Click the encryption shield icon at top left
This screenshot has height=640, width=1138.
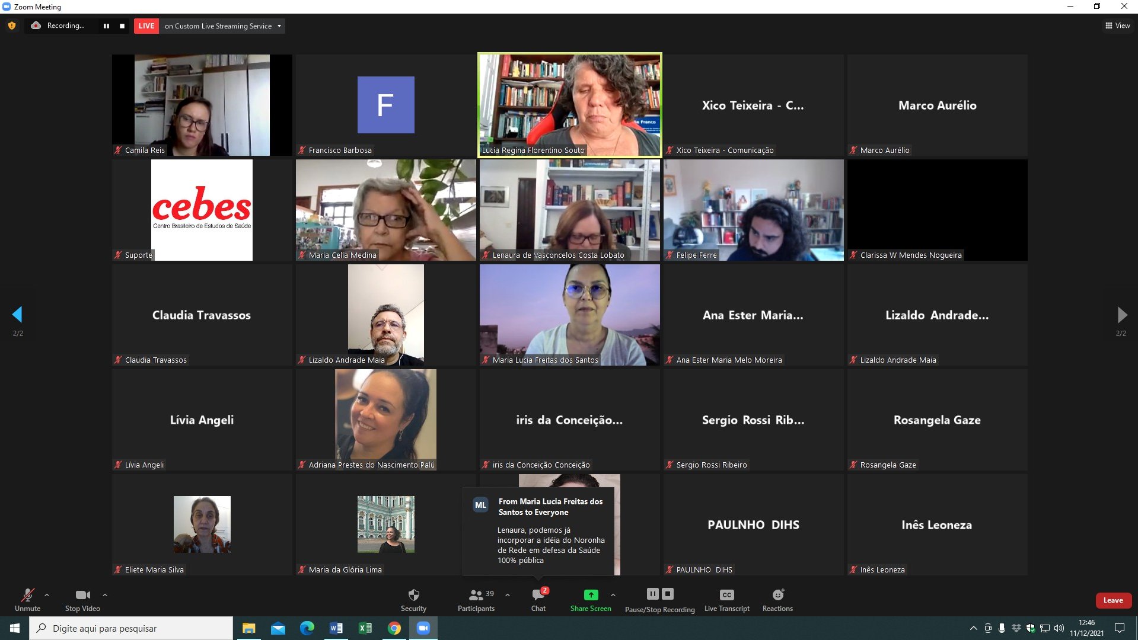(12, 25)
